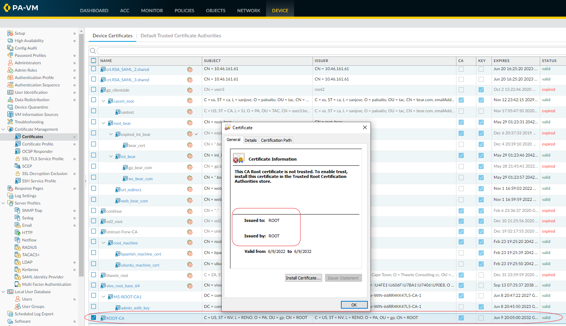Click the sidebar vertical scrollbar
Screen dimensions: 566x326
tap(81, 148)
